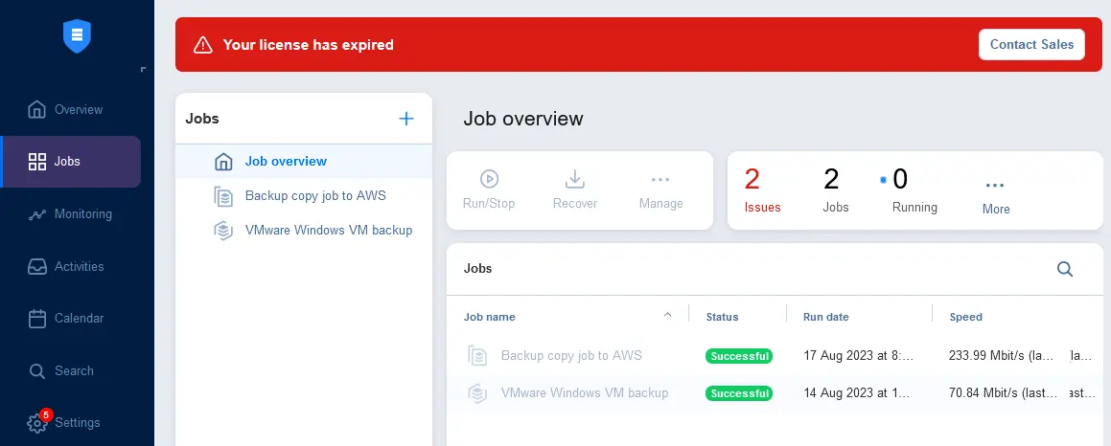Image resolution: width=1111 pixels, height=446 pixels.
Task: Click the VMware stack icon in the Jobs tree
Action: [x=223, y=231]
